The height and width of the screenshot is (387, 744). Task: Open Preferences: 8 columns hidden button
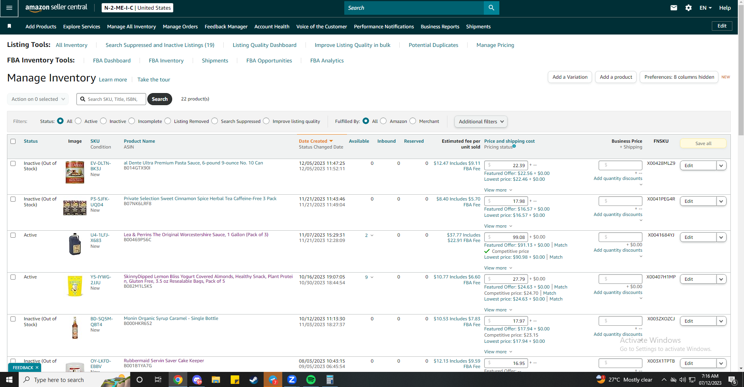click(679, 77)
